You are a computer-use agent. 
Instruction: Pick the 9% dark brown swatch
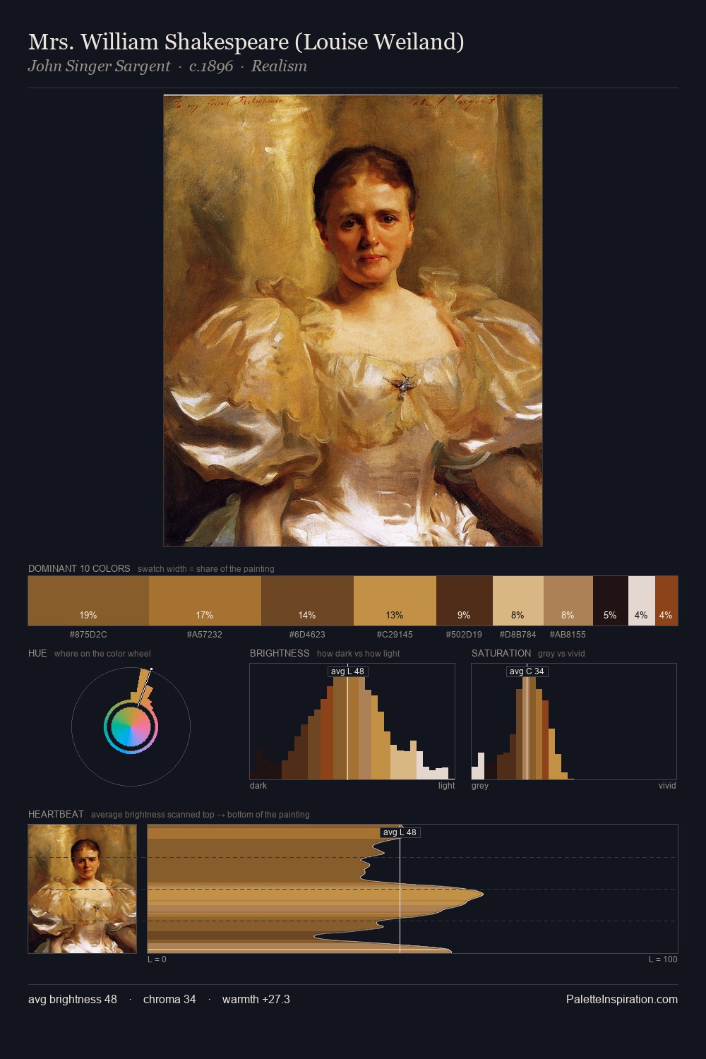click(x=464, y=601)
